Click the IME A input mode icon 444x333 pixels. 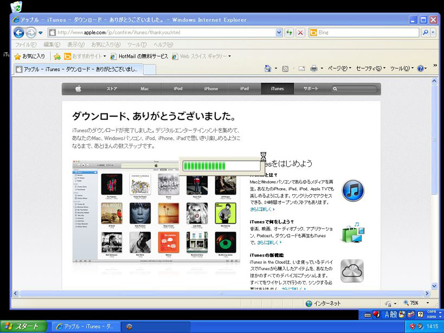click(387, 315)
